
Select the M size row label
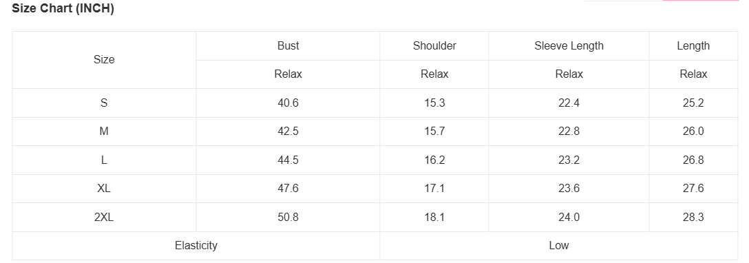[104, 131]
